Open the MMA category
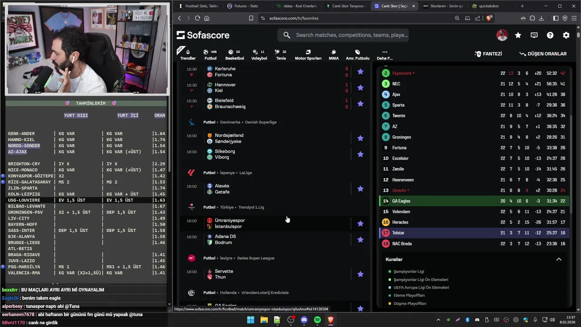The image size is (581, 327). point(334,54)
